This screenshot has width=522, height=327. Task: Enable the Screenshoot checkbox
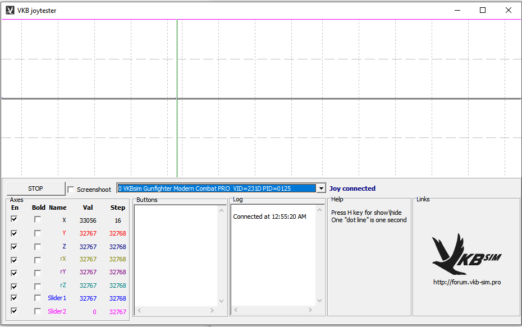[x=71, y=190]
